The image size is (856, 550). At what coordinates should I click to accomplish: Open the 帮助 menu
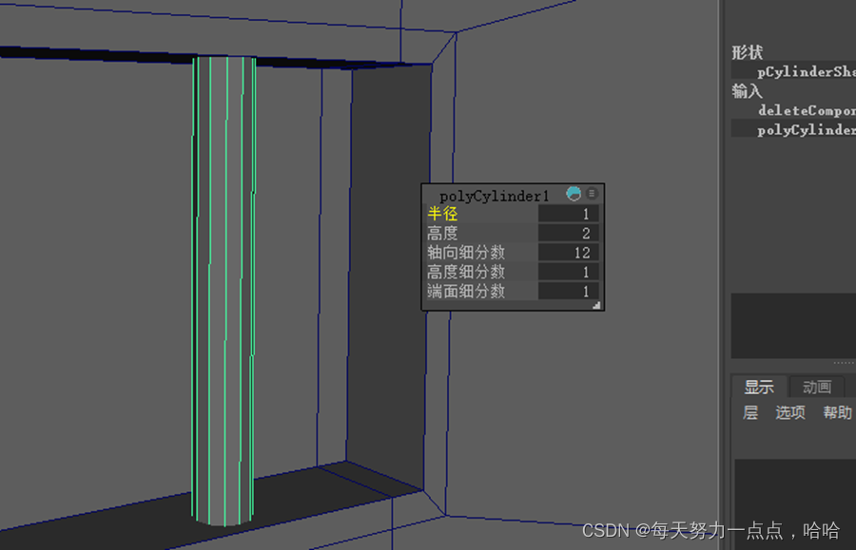click(837, 412)
